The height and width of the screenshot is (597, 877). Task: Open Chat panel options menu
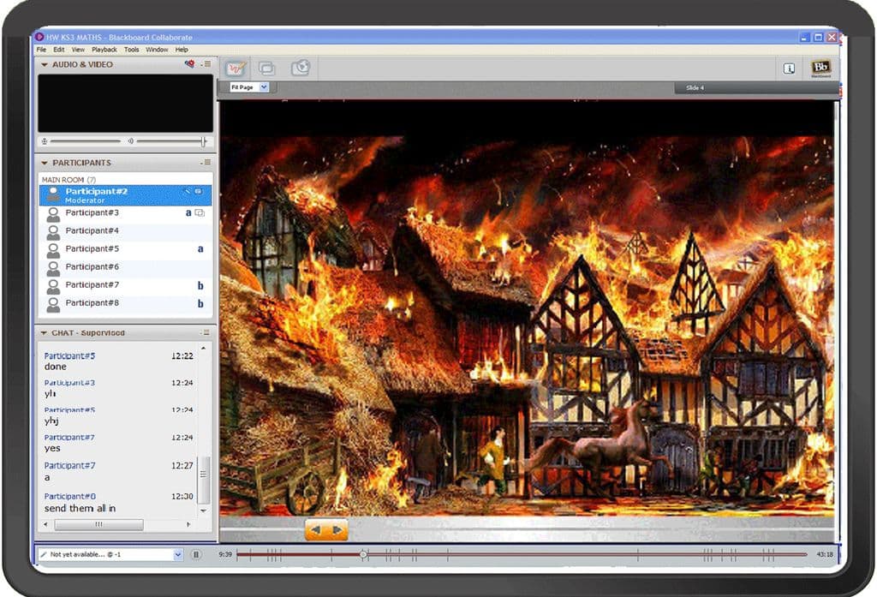click(206, 332)
